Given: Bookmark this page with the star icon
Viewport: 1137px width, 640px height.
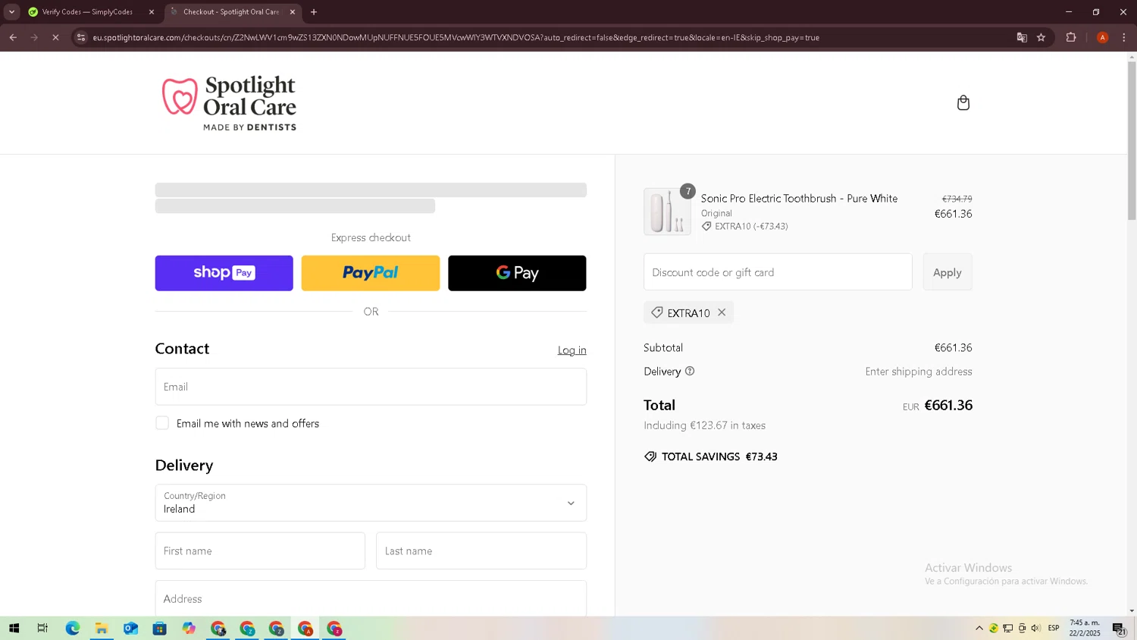Looking at the screenshot, I should (1041, 37).
